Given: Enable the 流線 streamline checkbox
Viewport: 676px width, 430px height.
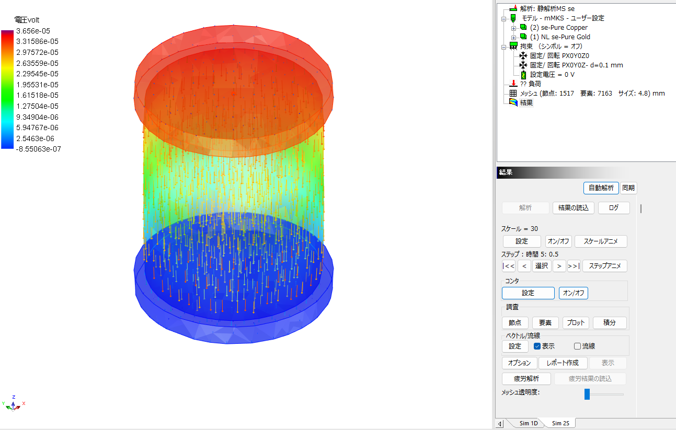Looking at the screenshot, I should pyautogui.click(x=577, y=346).
